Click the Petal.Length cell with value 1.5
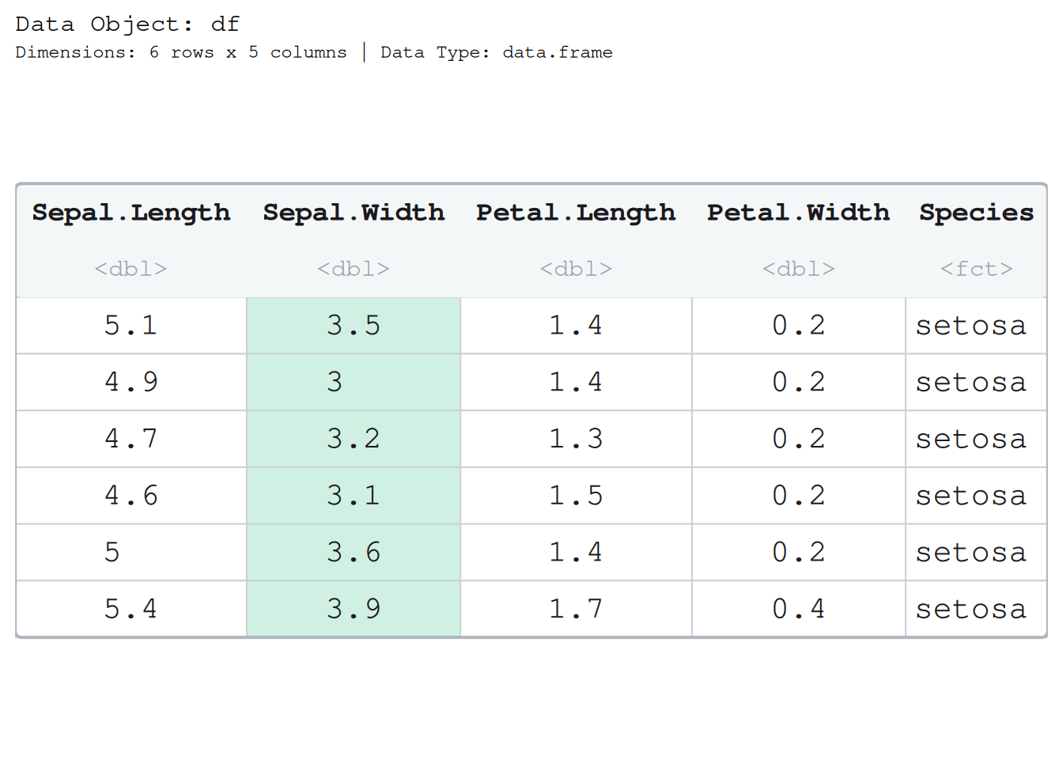 (x=576, y=496)
